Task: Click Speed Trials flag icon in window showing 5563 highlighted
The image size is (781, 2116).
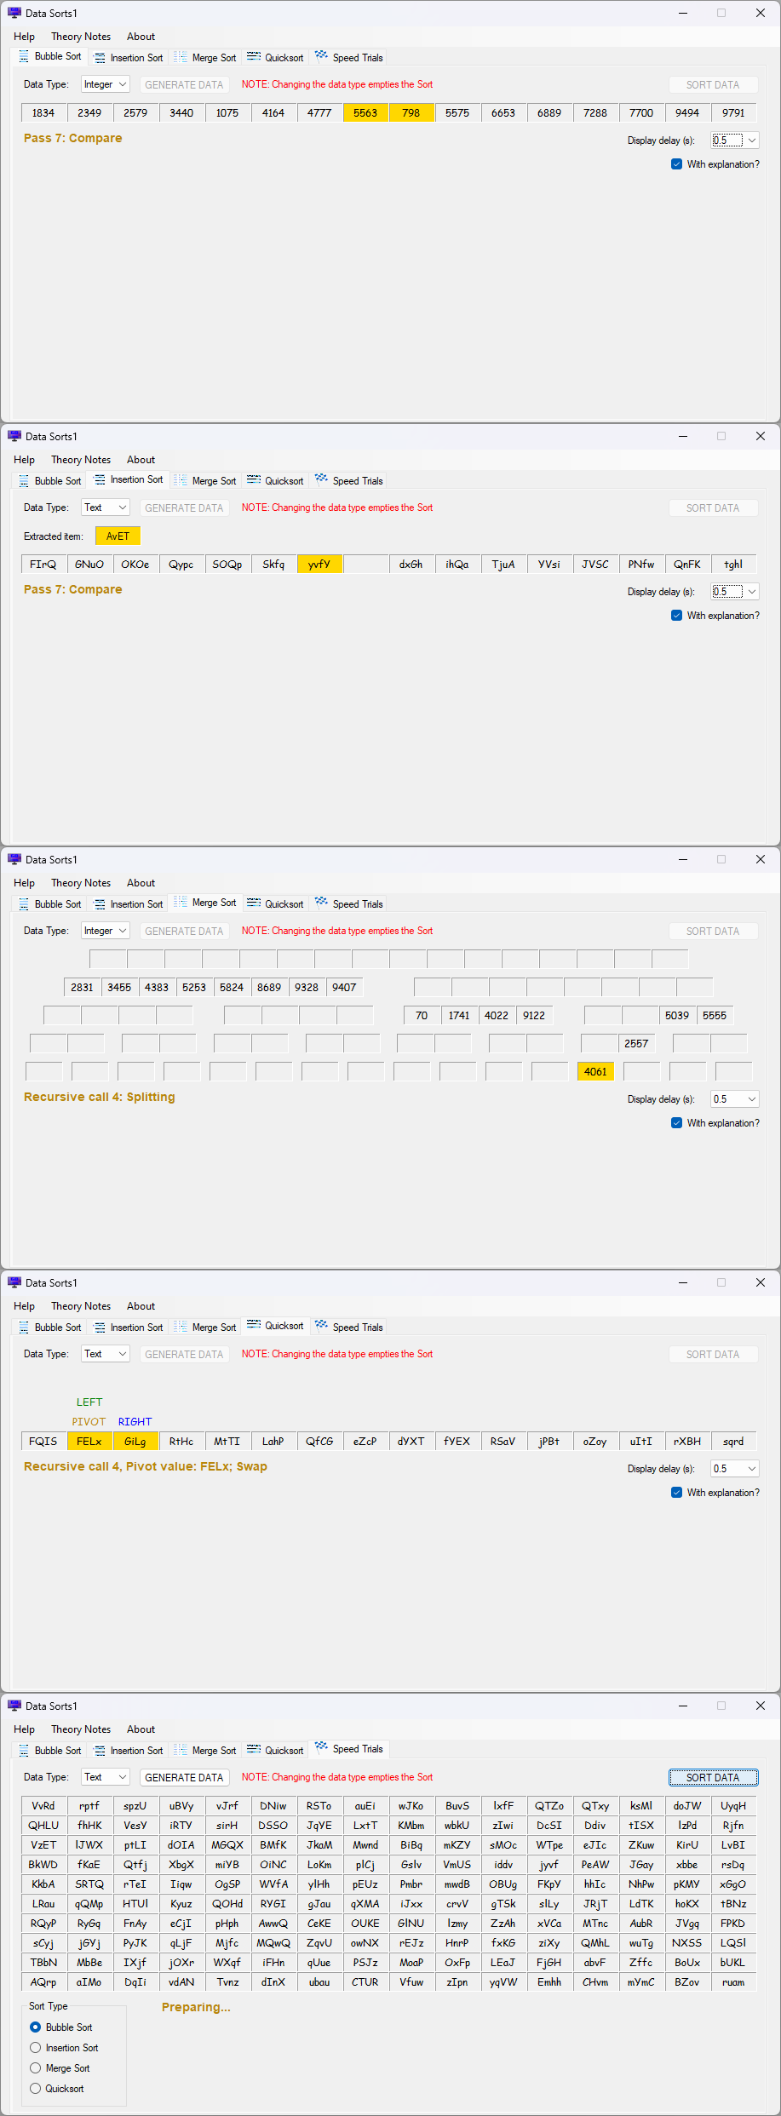Action: coord(321,56)
